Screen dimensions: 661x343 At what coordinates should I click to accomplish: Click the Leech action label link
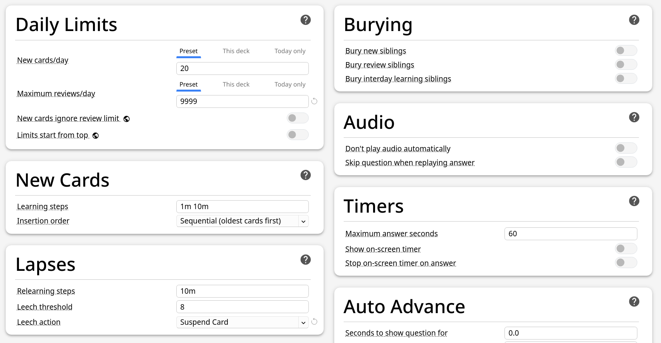[x=39, y=322]
